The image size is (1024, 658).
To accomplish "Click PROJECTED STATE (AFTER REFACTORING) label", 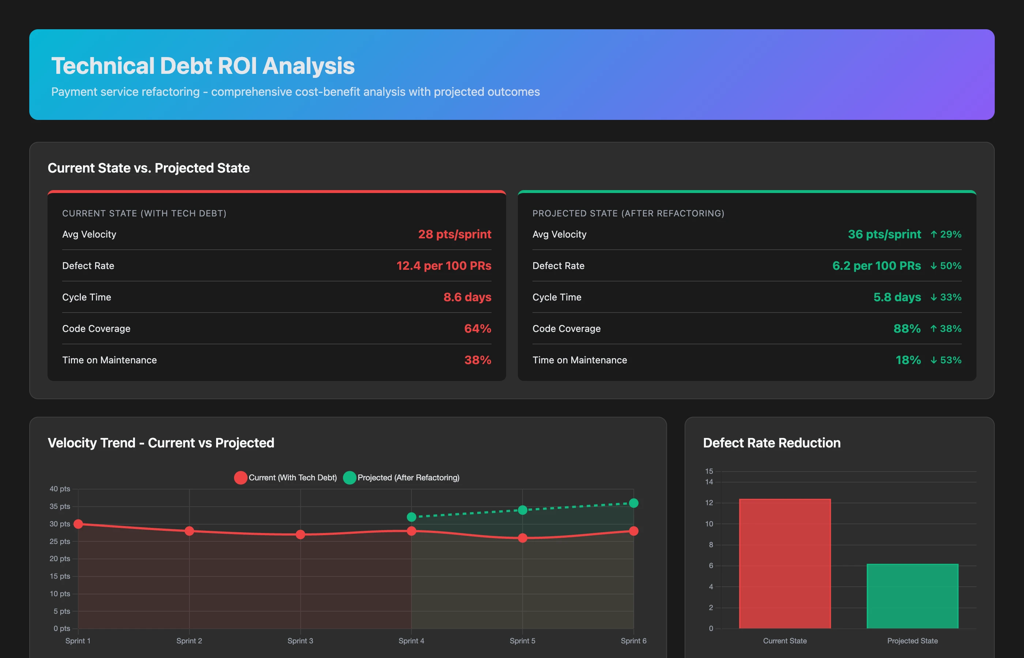I will (628, 213).
